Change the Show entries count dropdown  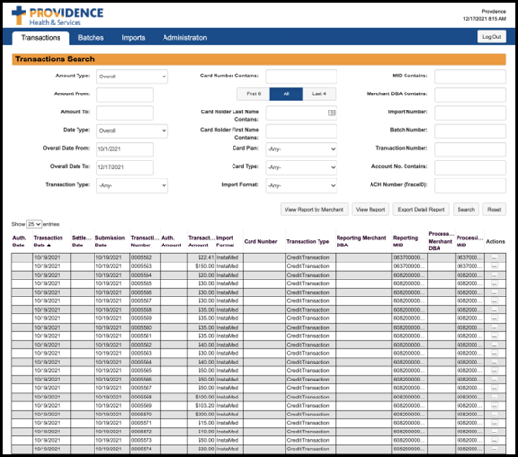tap(34, 224)
